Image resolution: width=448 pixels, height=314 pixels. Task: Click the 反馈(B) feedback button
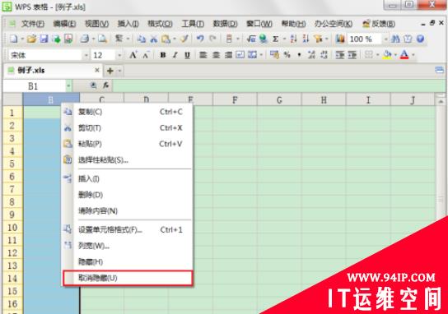pyautogui.click(x=379, y=24)
